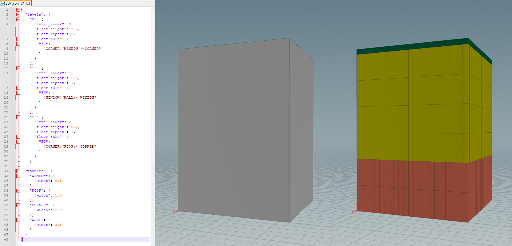Click the WALL width value 3.5
512x246 pixels.
(58, 225)
